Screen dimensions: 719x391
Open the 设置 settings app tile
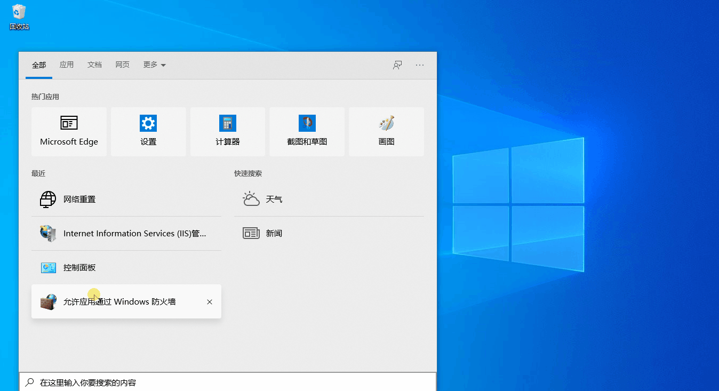148,132
